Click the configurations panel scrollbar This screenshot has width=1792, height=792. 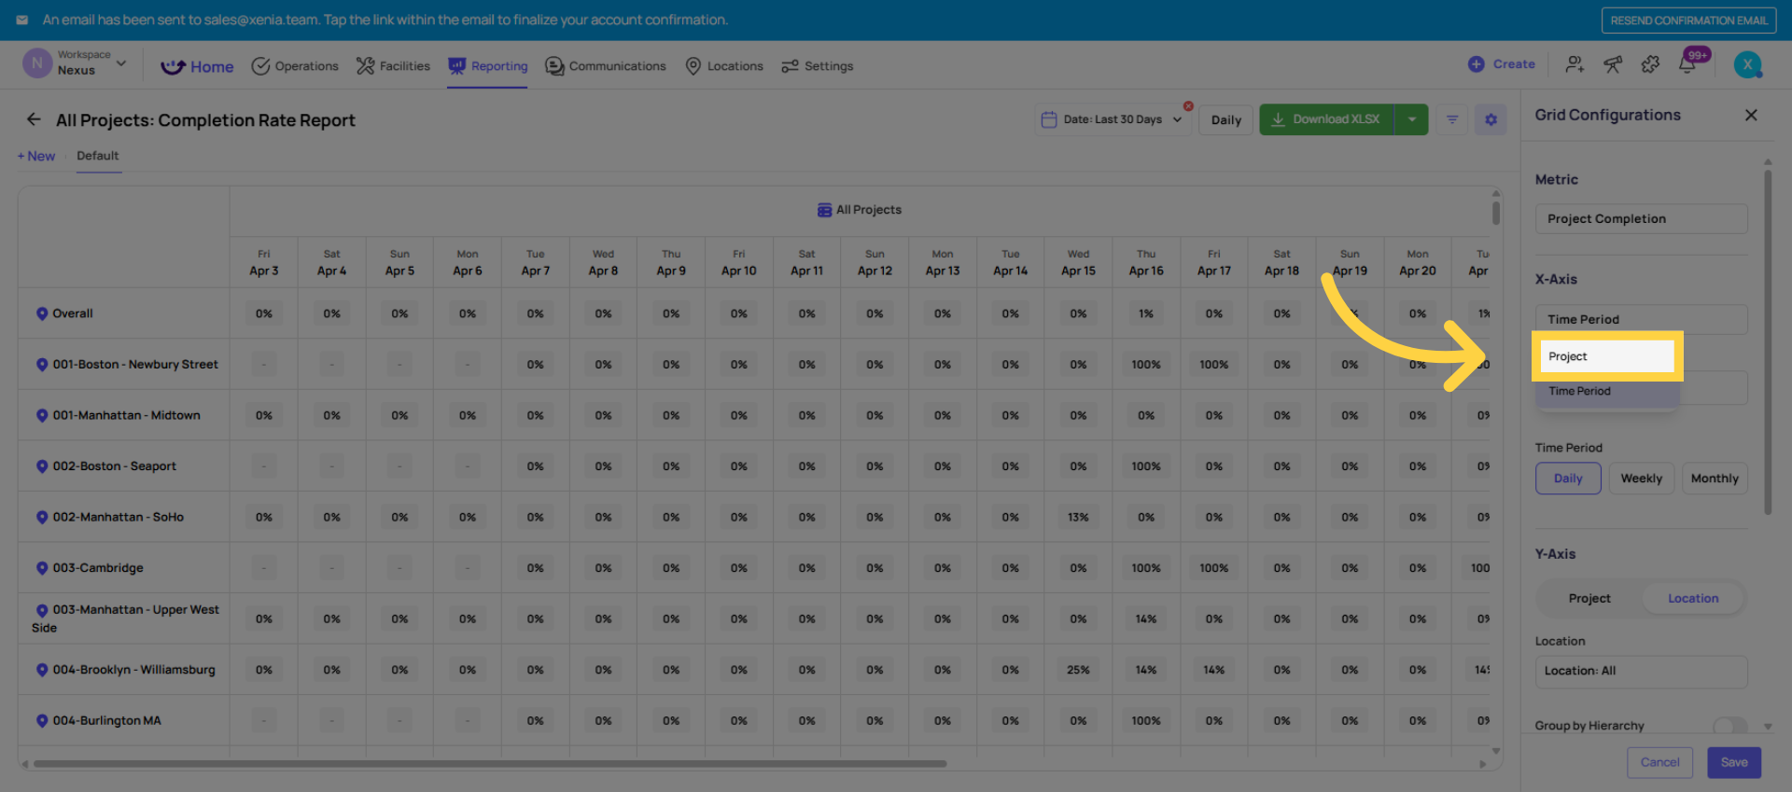click(x=1768, y=340)
